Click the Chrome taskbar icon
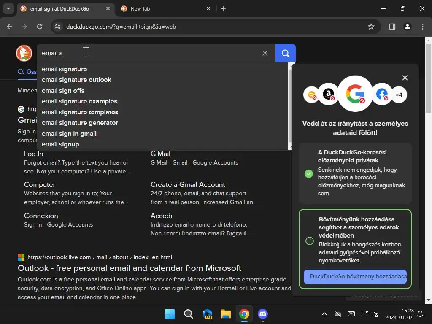432x324 pixels. (x=244, y=314)
